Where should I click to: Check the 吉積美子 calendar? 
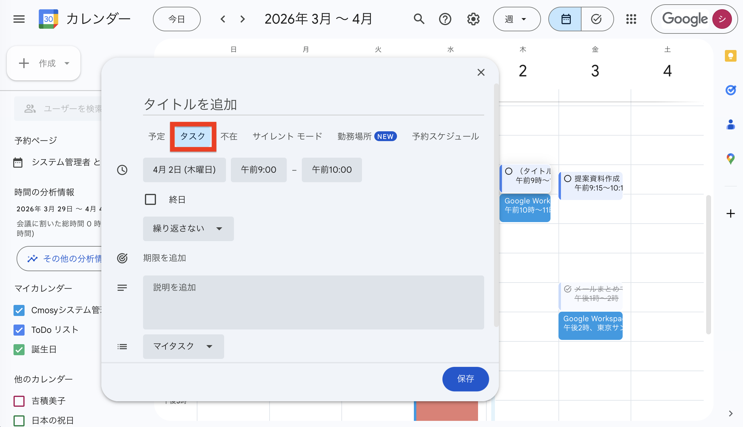point(19,401)
